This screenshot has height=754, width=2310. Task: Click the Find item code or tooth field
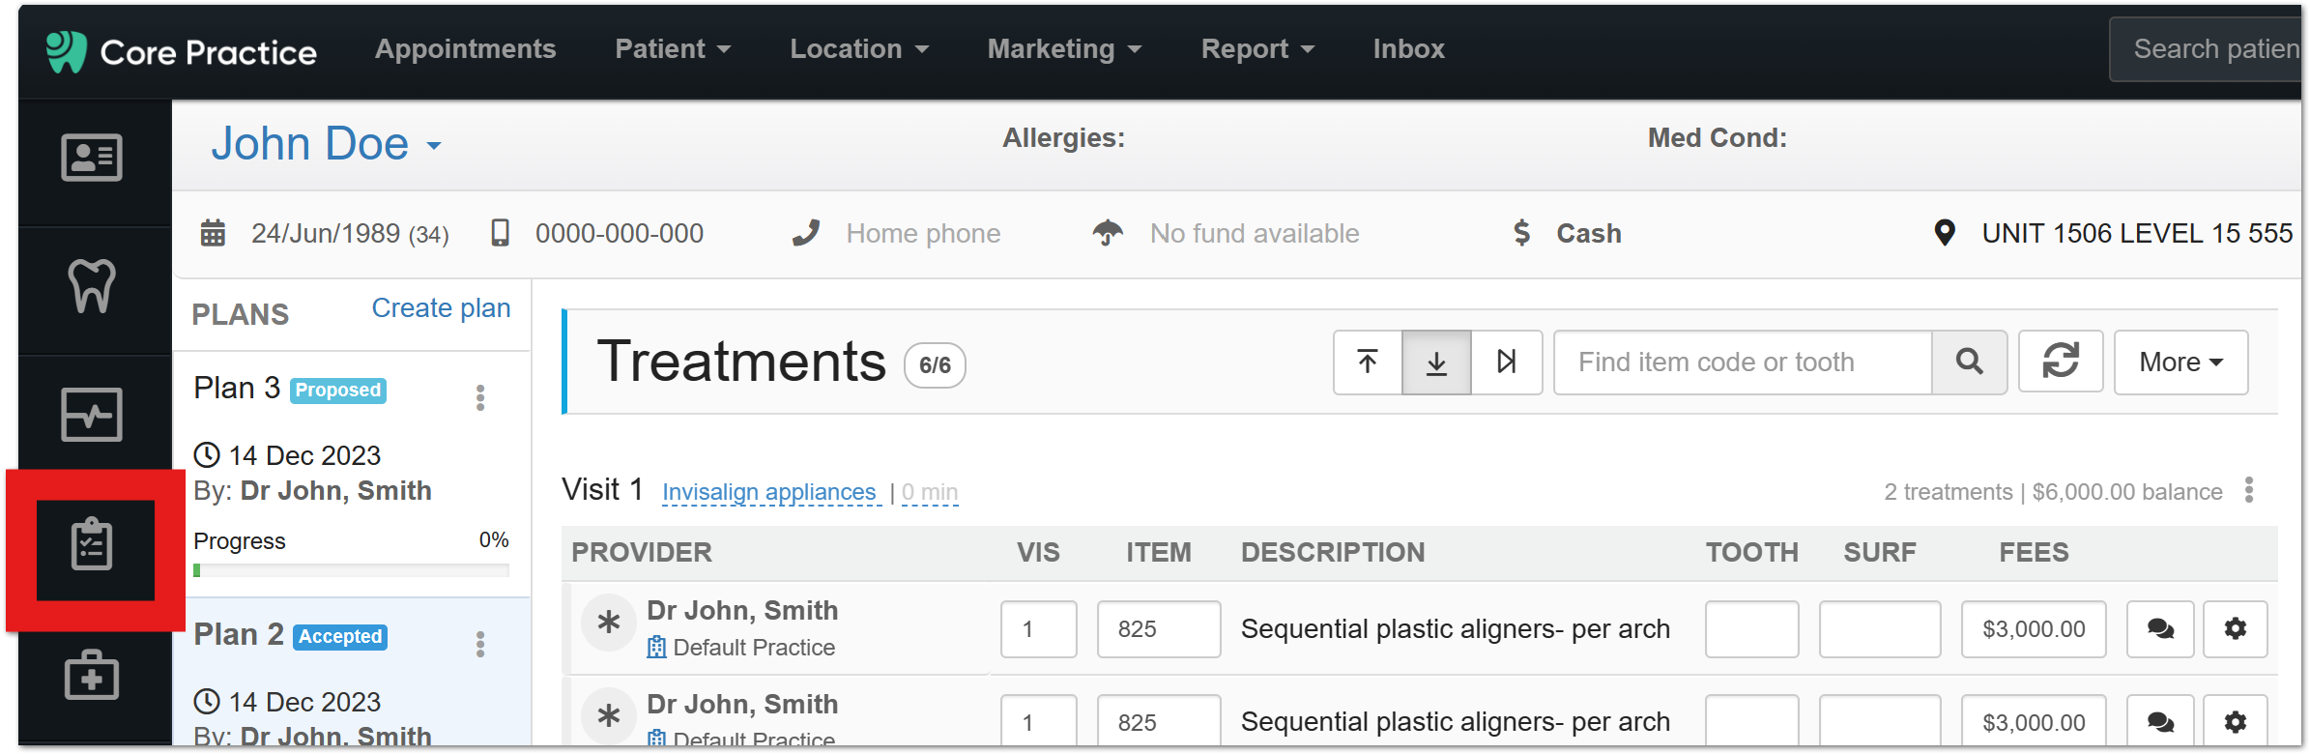[1742, 362]
